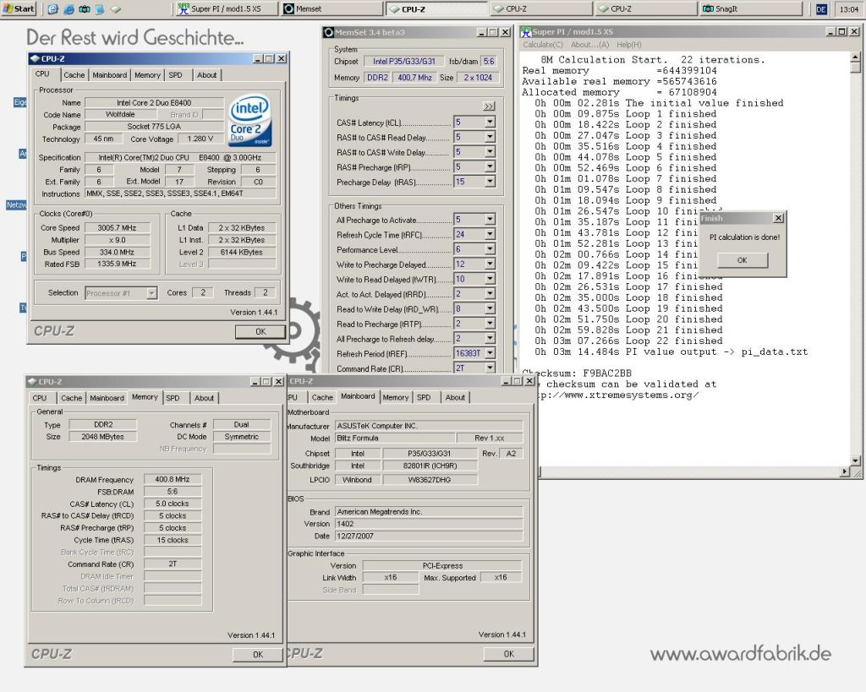
Task: Switch to Memset in the taskbar
Action: click(331, 8)
